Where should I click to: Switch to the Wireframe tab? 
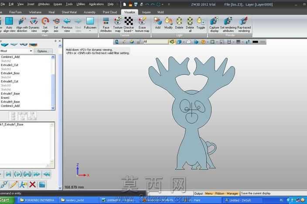pyautogui.click(x=35, y=12)
